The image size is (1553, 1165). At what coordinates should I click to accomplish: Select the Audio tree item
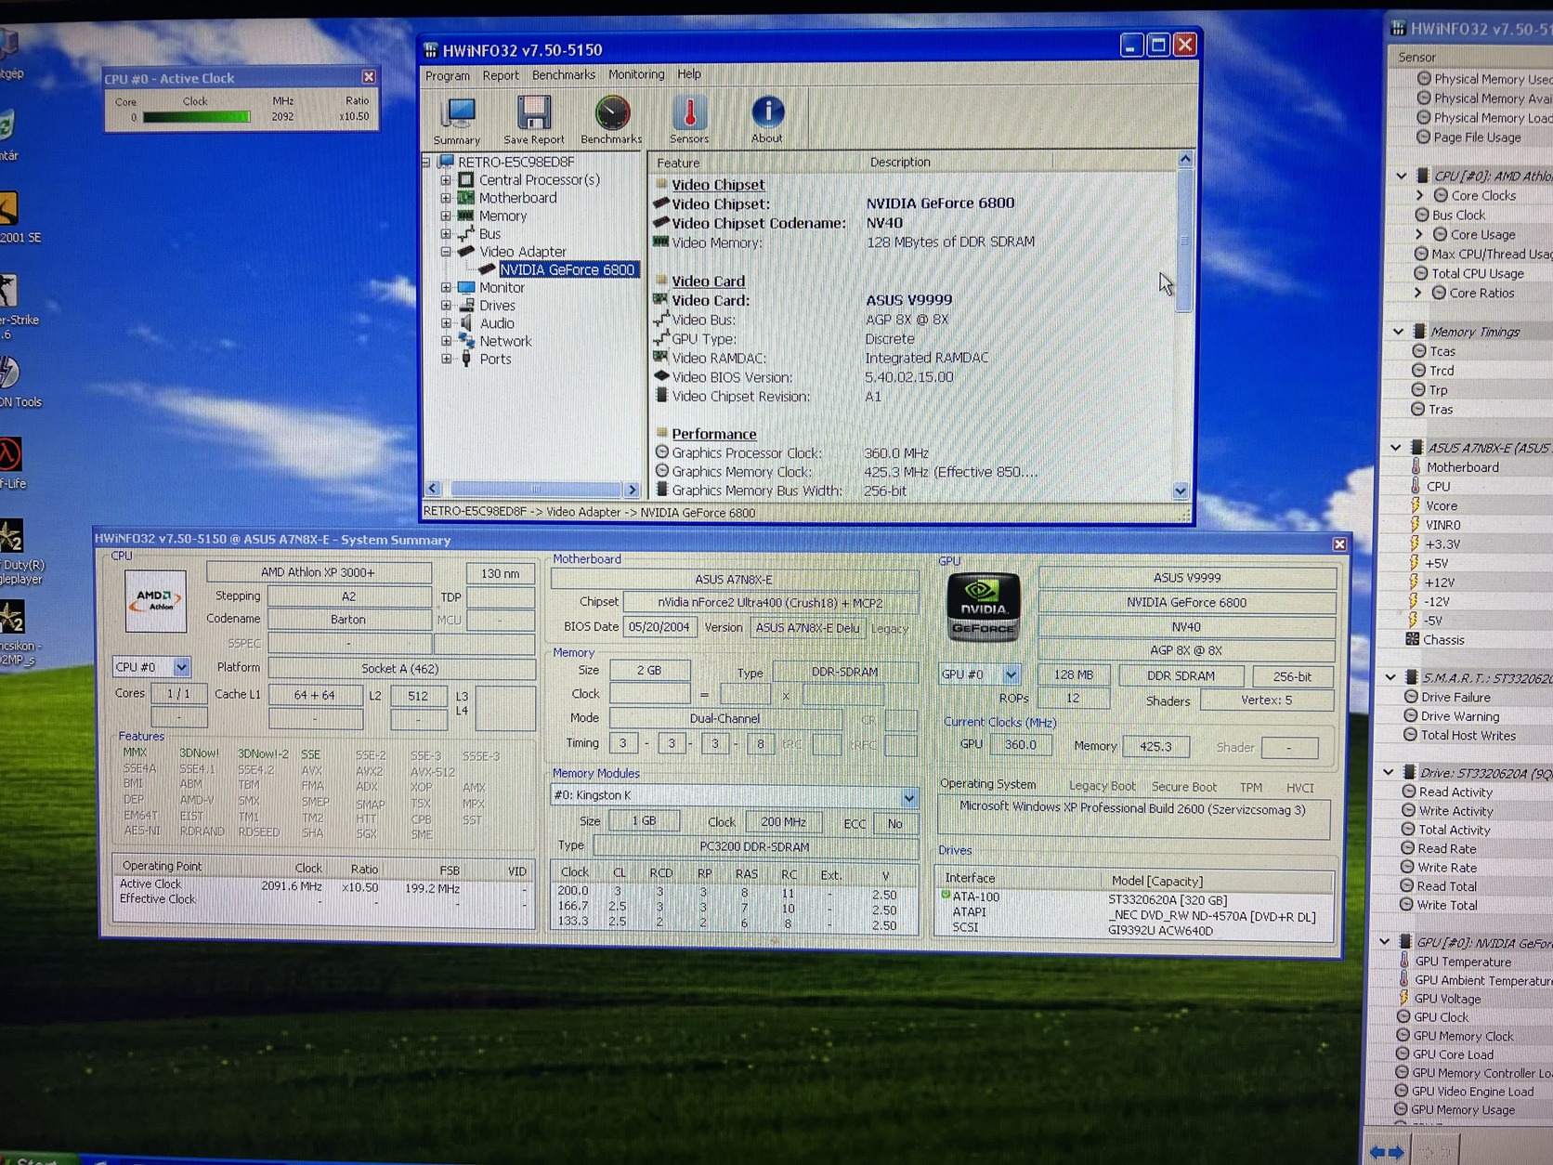point(497,323)
